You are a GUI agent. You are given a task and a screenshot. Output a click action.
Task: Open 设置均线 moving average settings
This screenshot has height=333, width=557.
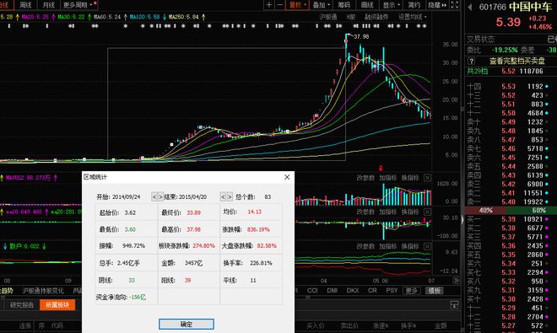412,17
